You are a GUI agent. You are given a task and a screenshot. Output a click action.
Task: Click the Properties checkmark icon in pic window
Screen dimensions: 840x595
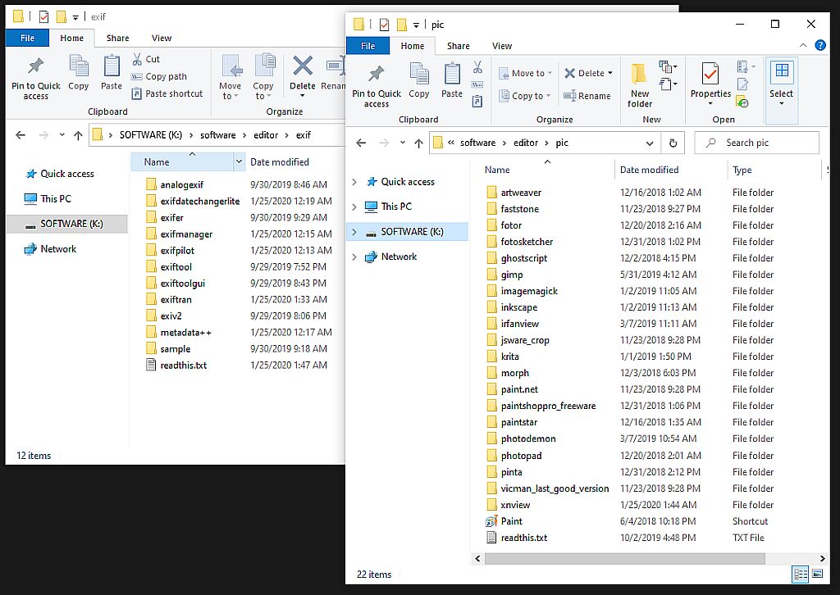710,73
